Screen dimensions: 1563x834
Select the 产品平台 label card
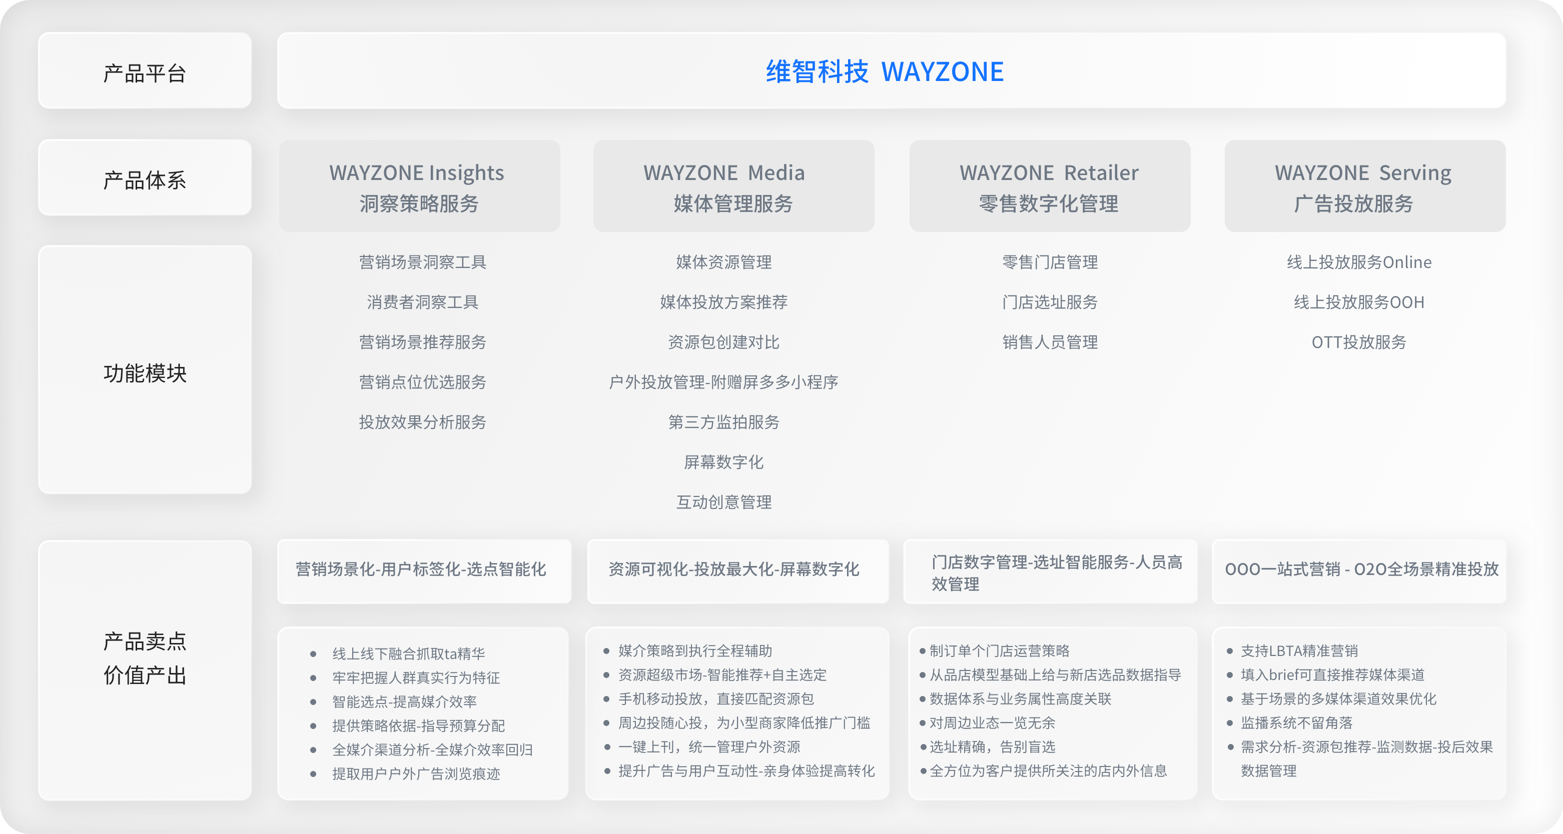click(145, 71)
